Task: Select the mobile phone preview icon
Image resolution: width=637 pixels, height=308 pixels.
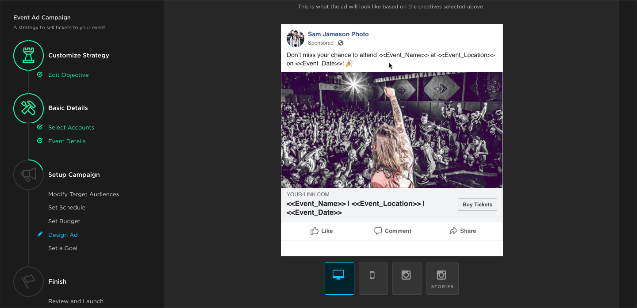Action: pyautogui.click(x=373, y=278)
